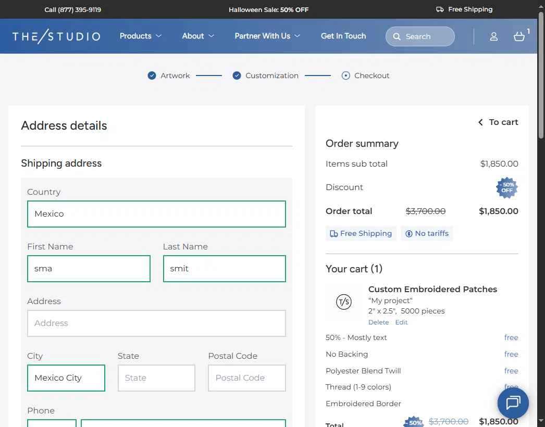Screen dimensions: 545x427
Task: Click the Last Name field
Action: [x=225, y=269]
